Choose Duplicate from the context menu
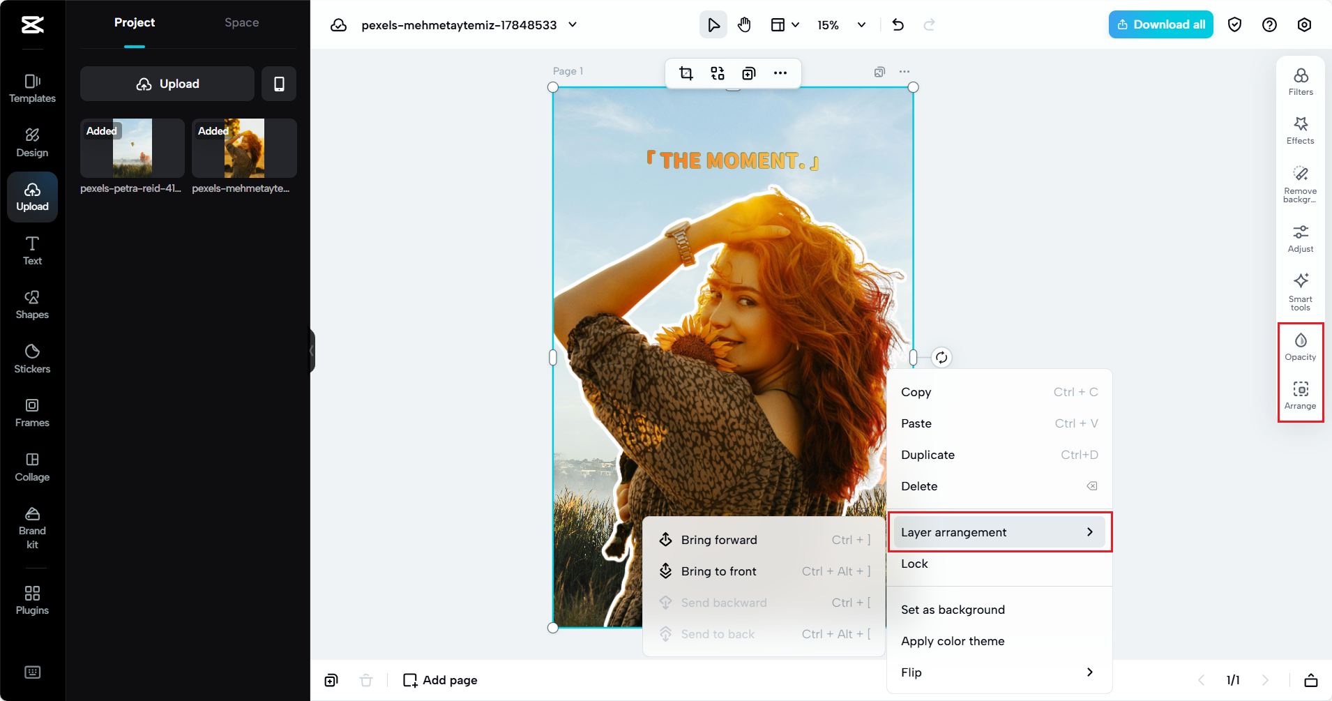Viewport: 1332px width, 701px height. tap(999, 455)
